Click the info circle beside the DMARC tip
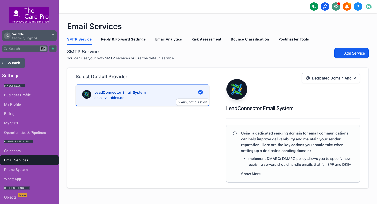Image resolution: width=377 pixels, height=204 pixels. tap(235, 133)
